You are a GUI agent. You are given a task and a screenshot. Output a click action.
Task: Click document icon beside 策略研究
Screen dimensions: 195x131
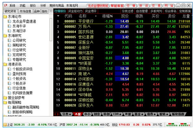click(x=10, y=45)
